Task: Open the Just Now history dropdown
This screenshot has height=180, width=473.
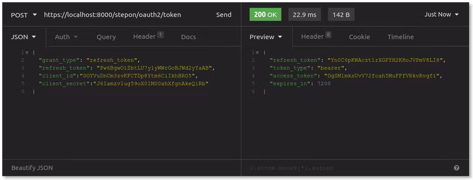Action: 441,15
